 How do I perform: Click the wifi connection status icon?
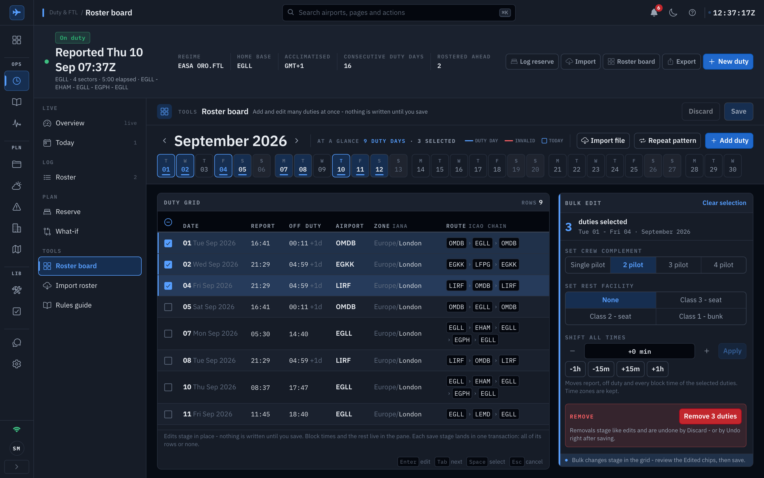[x=17, y=429]
